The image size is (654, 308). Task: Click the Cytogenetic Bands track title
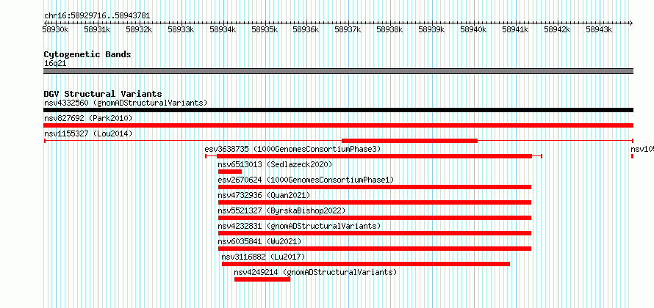[x=87, y=54]
